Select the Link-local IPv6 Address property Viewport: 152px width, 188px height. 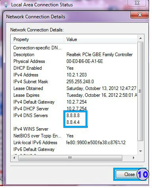(35, 143)
